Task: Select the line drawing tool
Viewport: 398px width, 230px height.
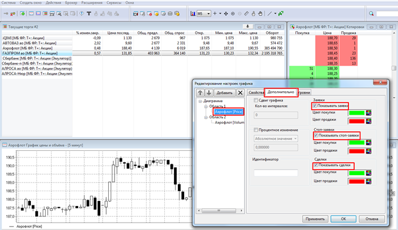Action: (x=270, y=14)
